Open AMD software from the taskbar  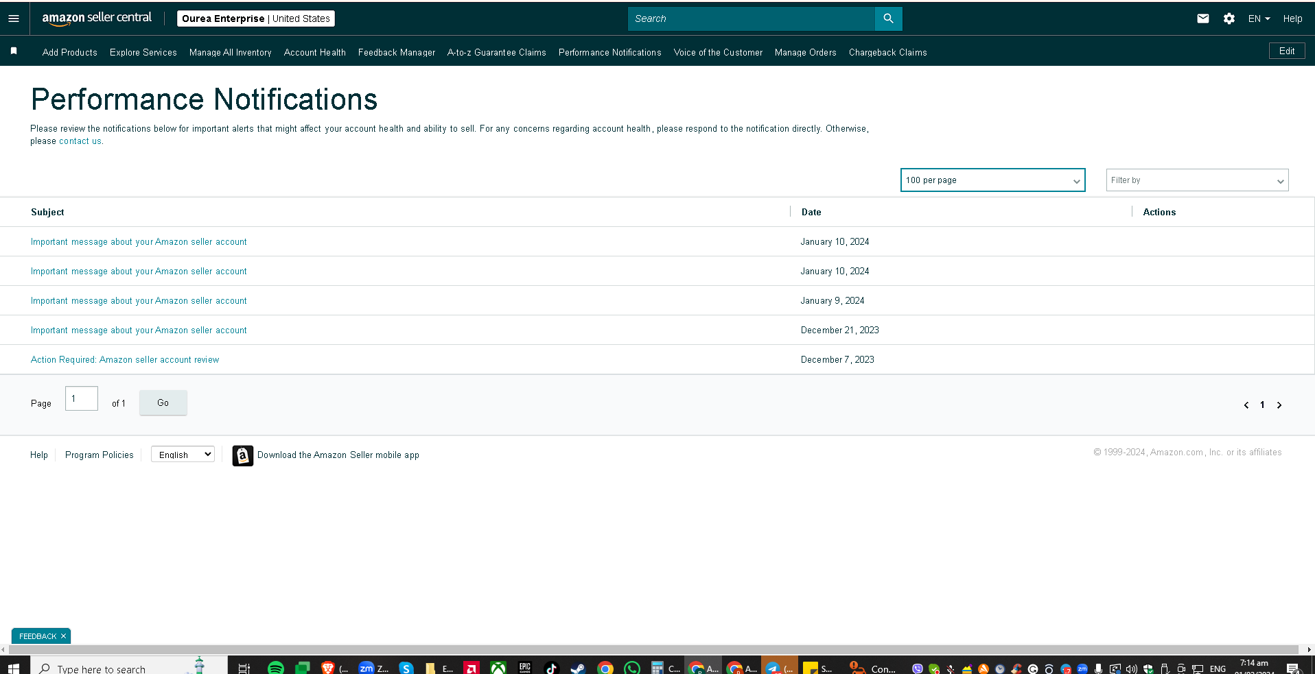472,668
